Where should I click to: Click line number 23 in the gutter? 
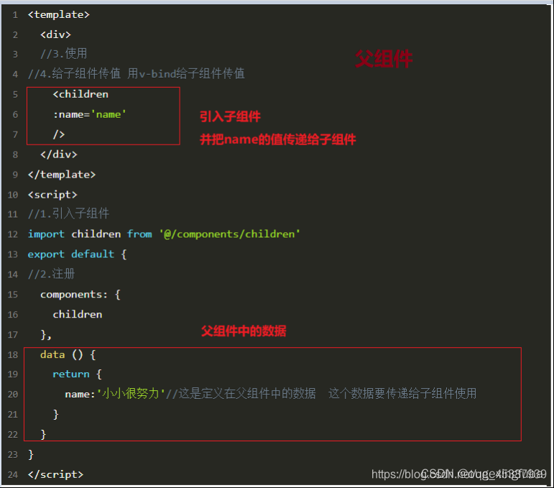(x=13, y=454)
